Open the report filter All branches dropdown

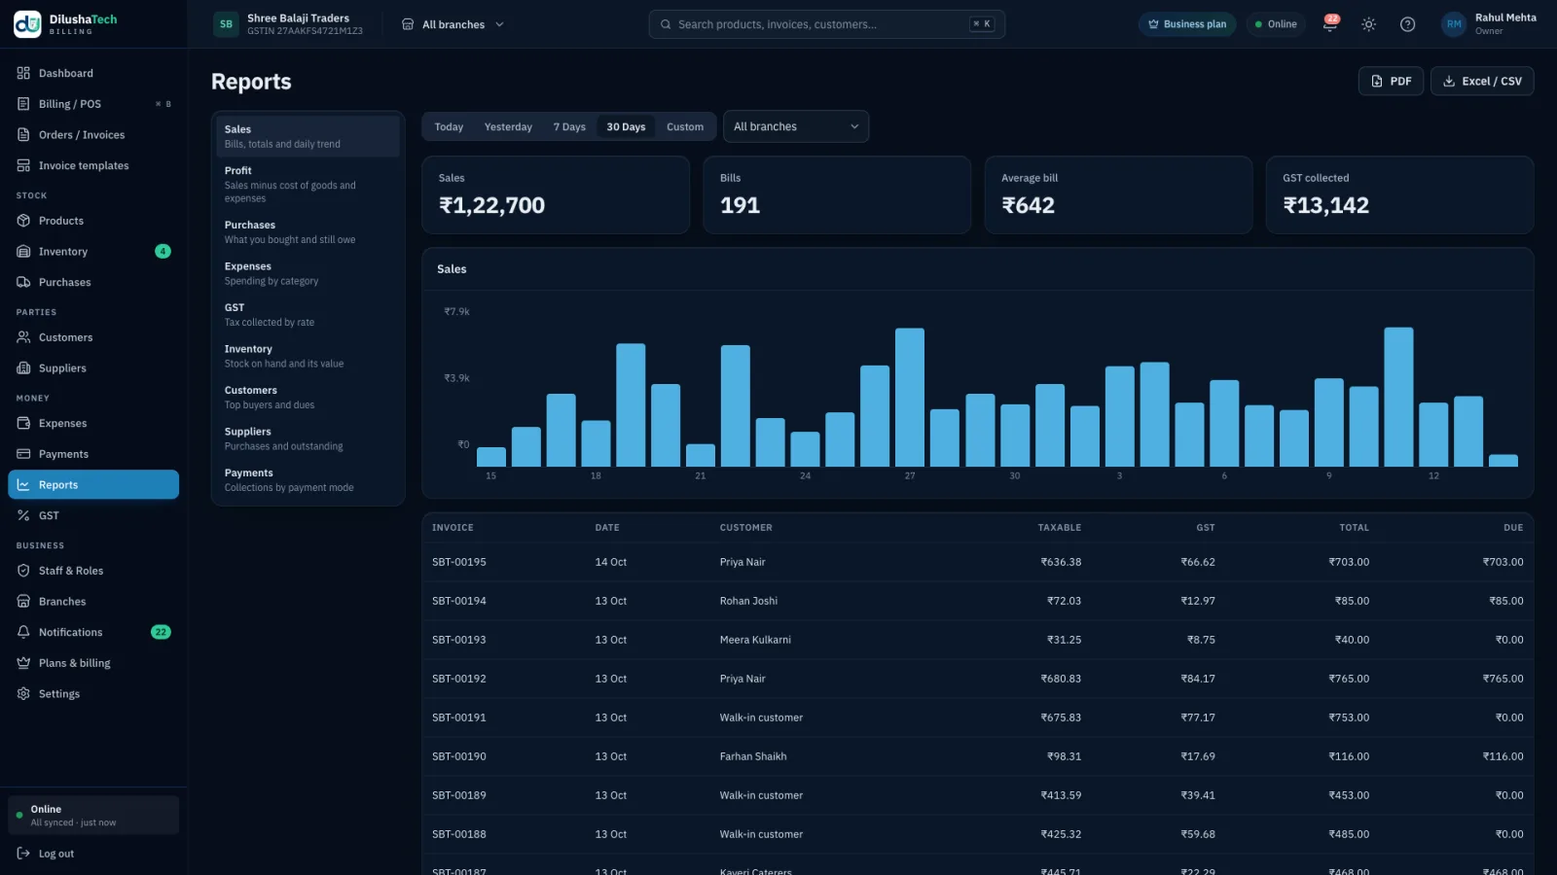click(796, 126)
